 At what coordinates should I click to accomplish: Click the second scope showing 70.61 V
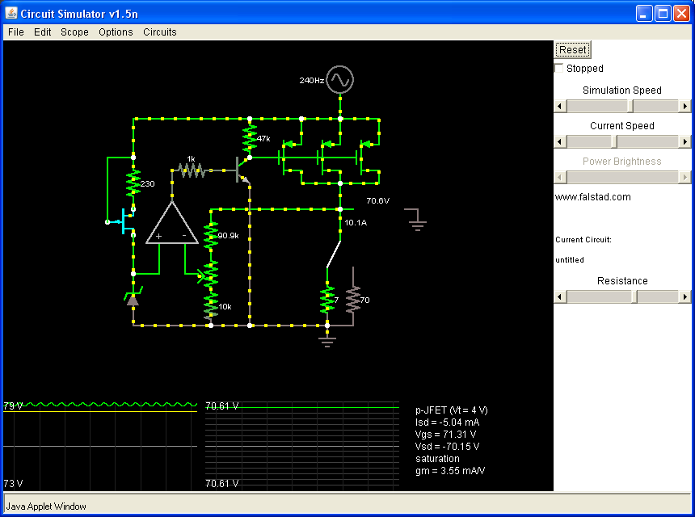point(302,444)
